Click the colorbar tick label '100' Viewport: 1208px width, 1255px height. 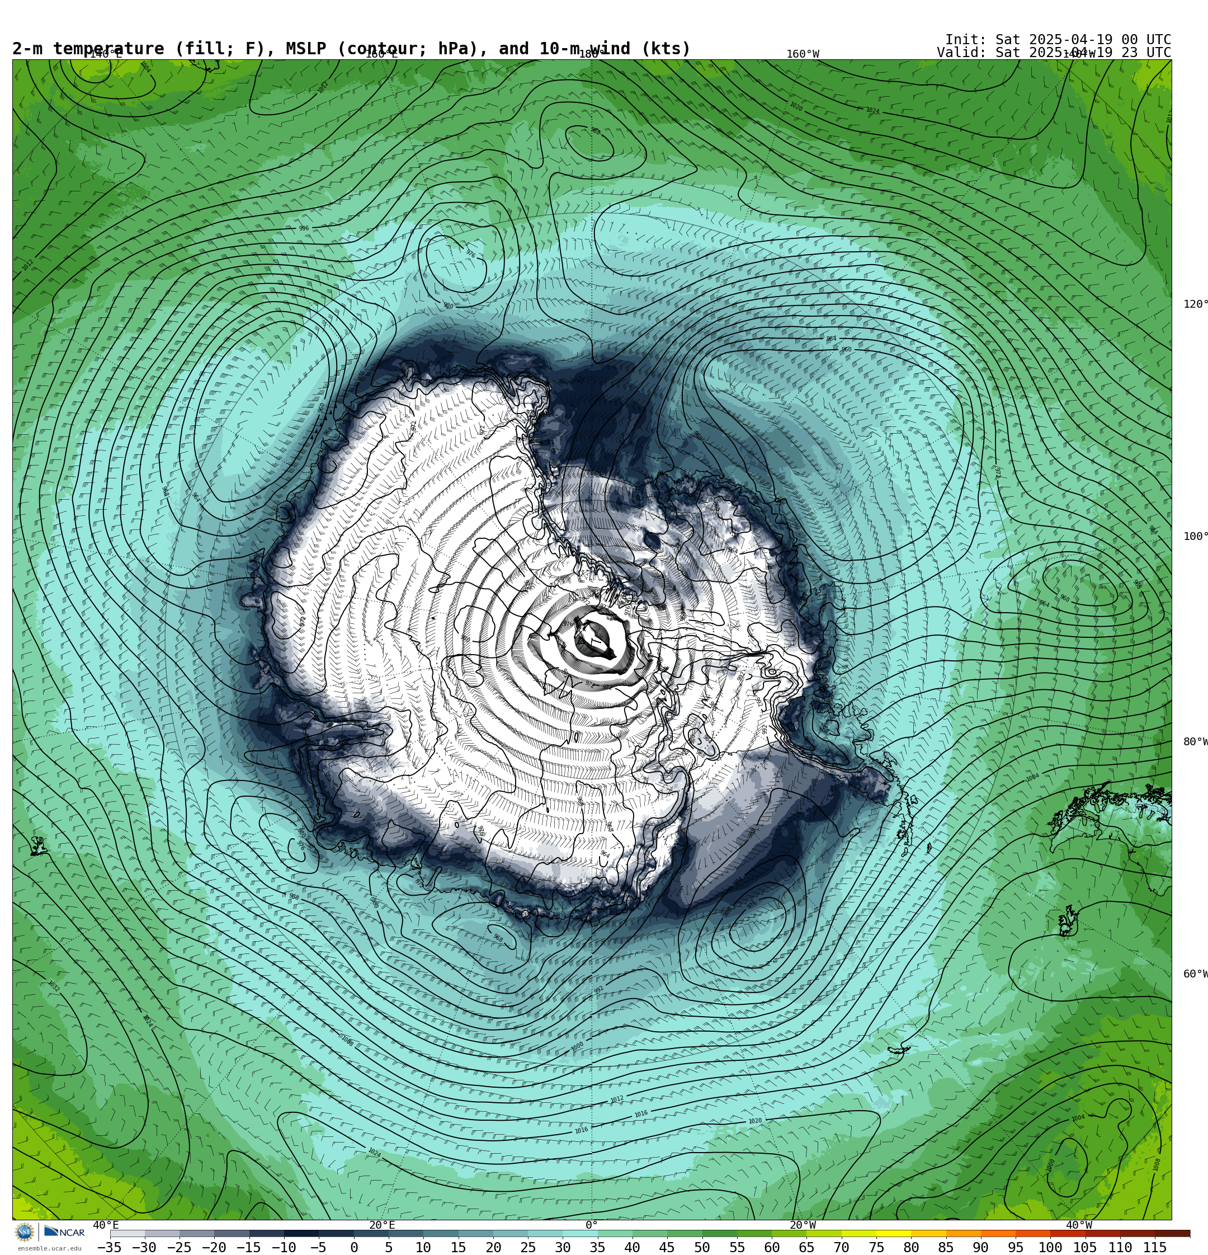(x=1050, y=1248)
